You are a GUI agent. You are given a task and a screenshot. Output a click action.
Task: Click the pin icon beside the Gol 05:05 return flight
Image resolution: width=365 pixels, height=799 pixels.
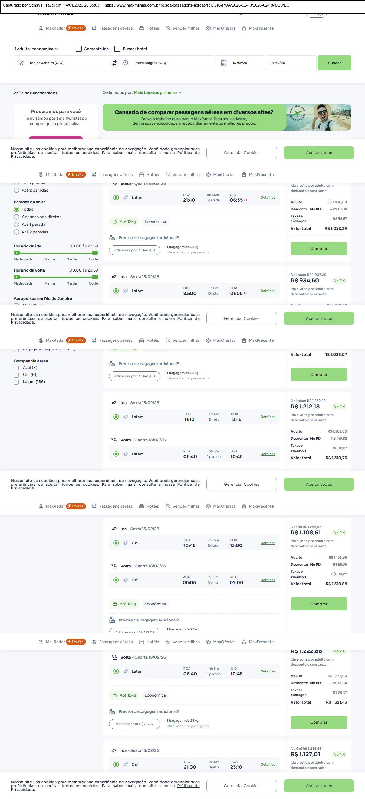tap(125, 580)
